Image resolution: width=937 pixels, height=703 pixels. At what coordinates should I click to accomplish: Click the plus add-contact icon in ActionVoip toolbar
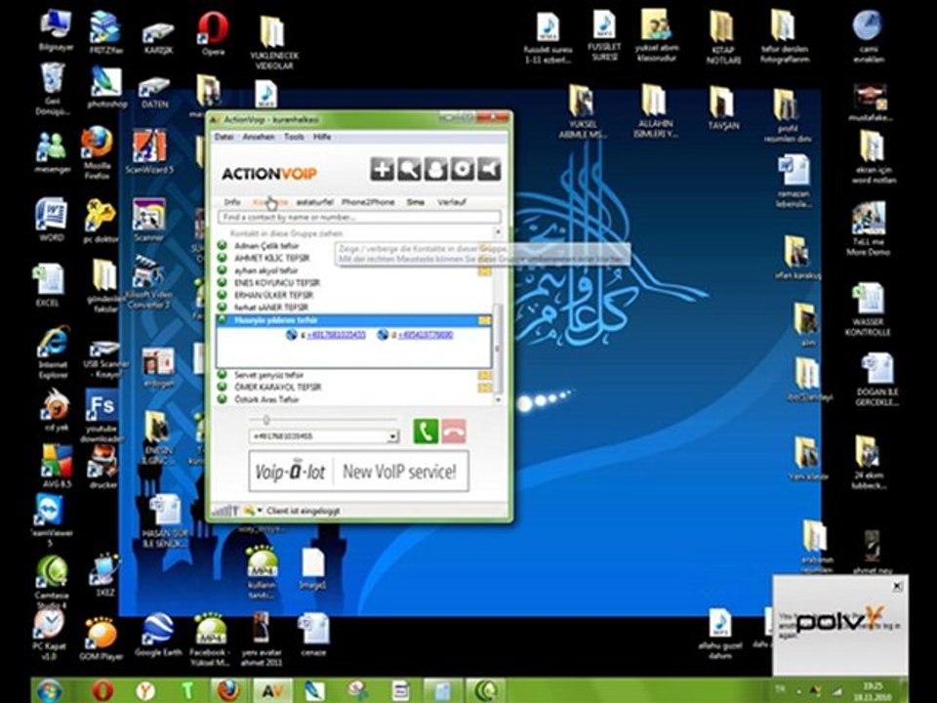tap(382, 169)
